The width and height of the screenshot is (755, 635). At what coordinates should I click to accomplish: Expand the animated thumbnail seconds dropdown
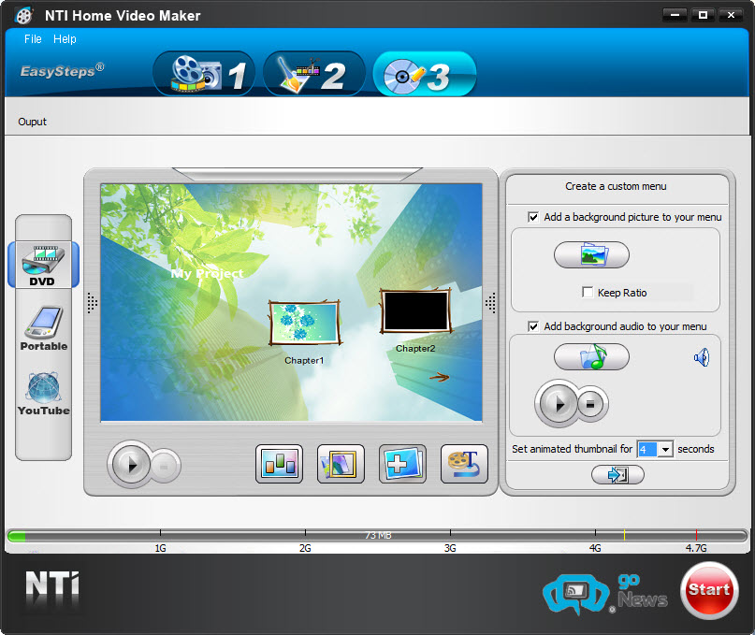665,449
